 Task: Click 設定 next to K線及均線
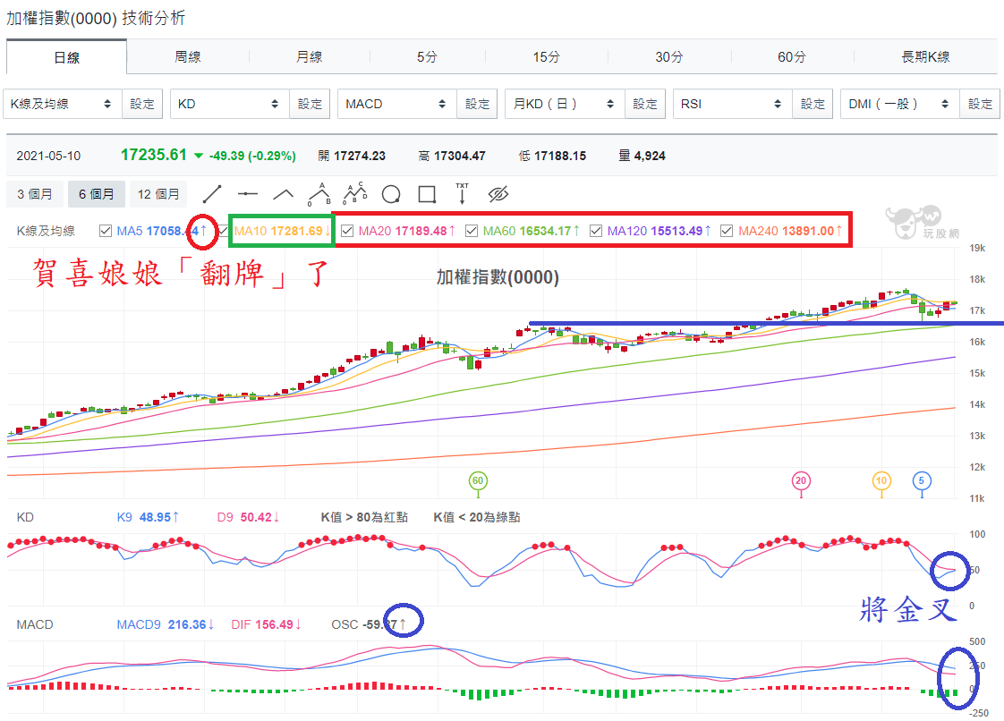142,104
